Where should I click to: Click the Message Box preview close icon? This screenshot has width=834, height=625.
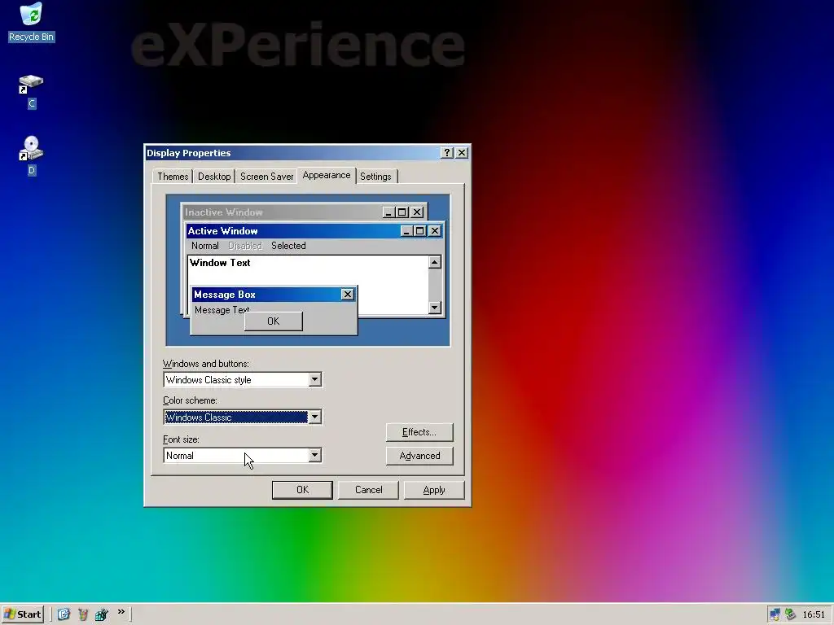(347, 295)
